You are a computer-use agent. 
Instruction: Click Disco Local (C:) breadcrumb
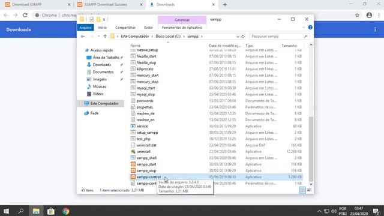tap(168, 37)
